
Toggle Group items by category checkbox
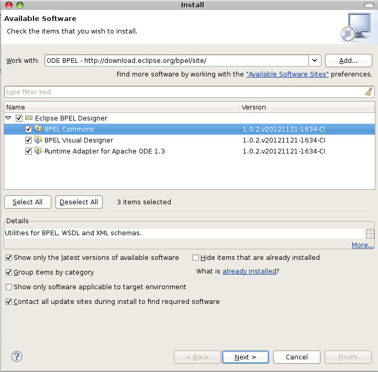9,272
